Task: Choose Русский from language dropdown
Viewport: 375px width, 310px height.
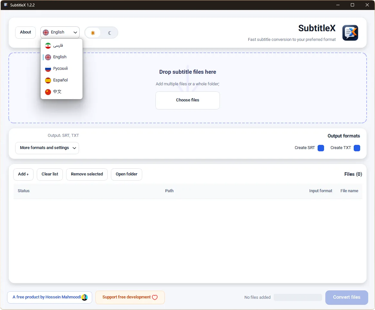Action: tap(62, 69)
